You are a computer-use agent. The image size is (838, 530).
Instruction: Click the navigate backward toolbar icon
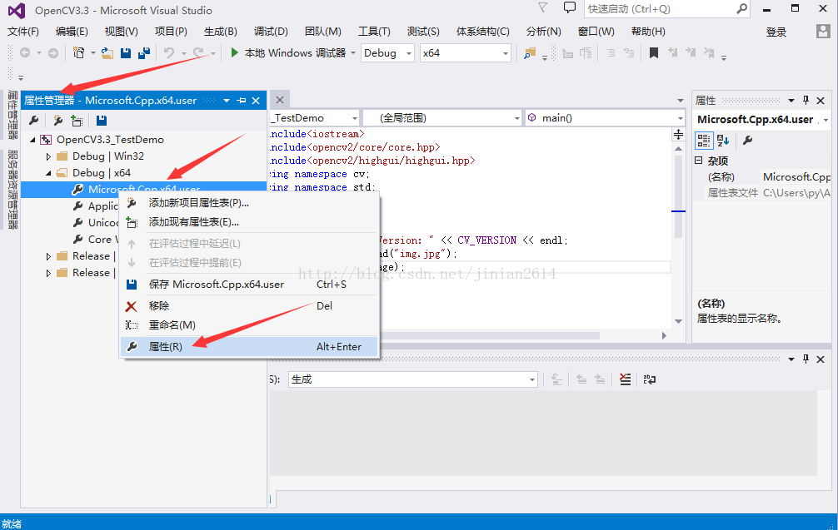point(25,53)
